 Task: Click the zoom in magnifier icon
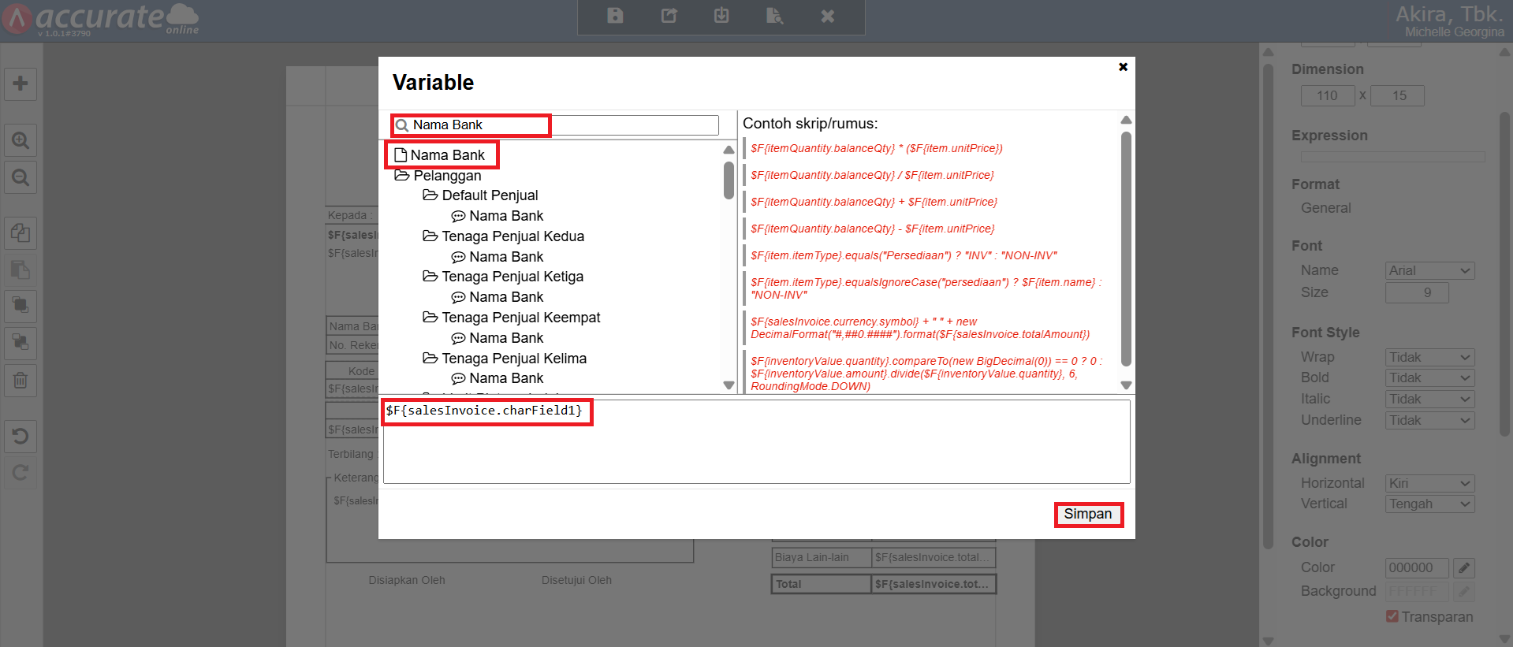point(20,141)
